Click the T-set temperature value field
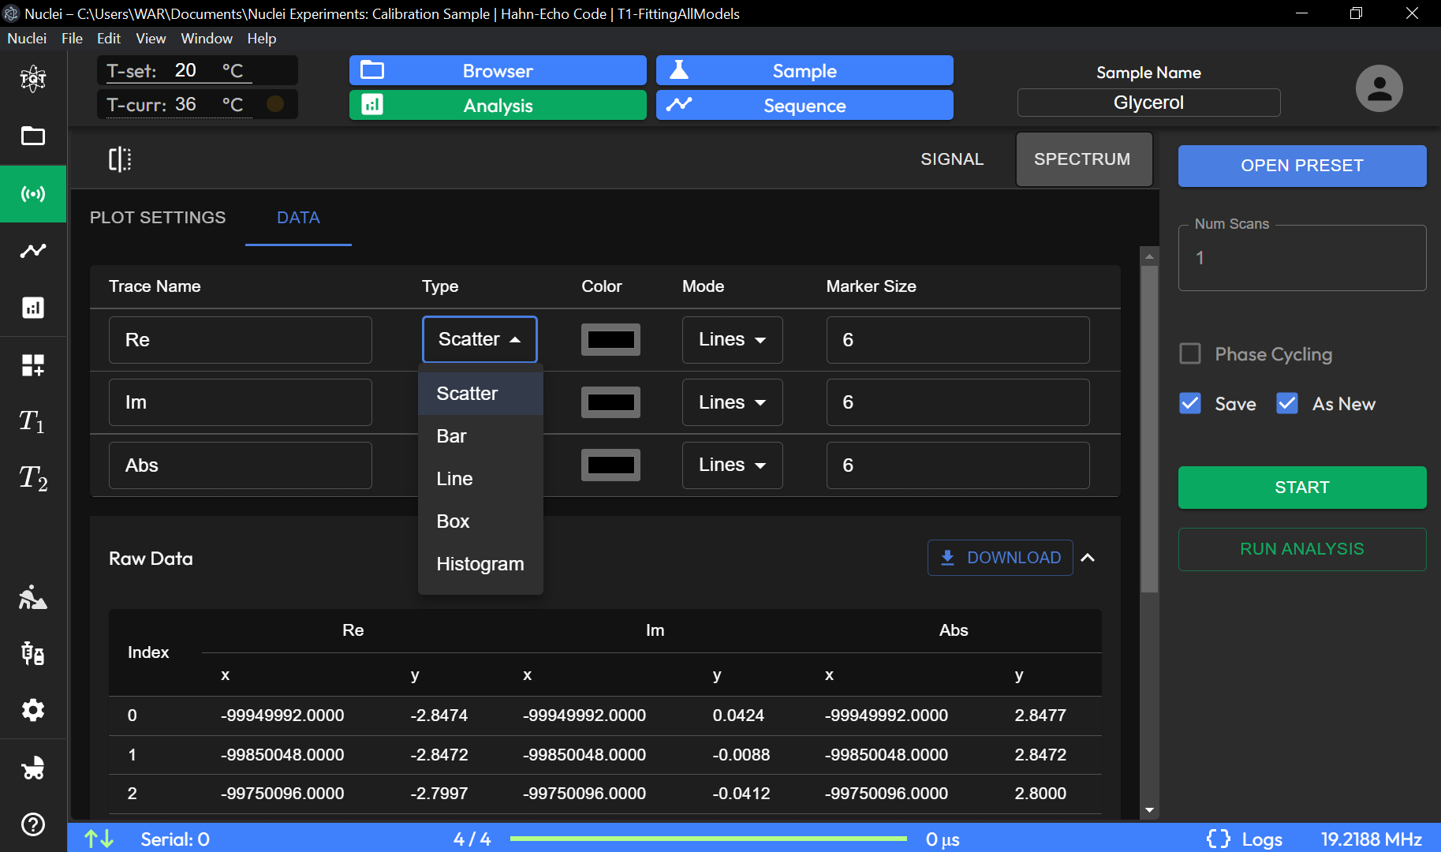Image resolution: width=1441 pixels, height=852 pixels. [186, 70]
